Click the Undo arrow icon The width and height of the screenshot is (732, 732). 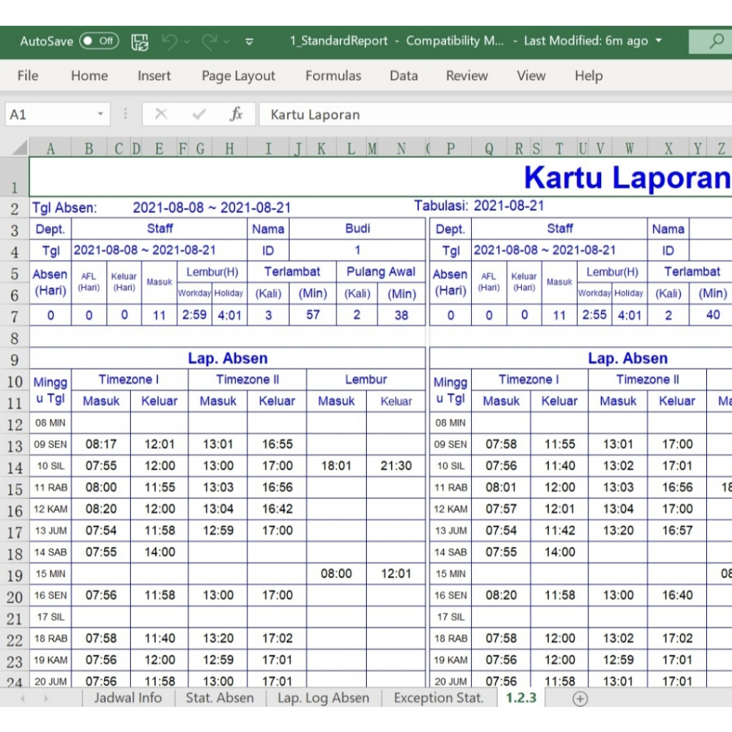[x=169, y=41]
